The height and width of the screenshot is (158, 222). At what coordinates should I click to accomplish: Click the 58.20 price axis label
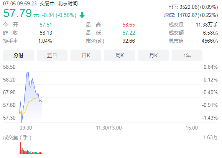tap(9, 80)
